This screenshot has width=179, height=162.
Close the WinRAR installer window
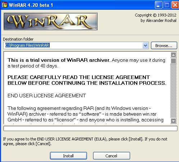tap(175, 5)
